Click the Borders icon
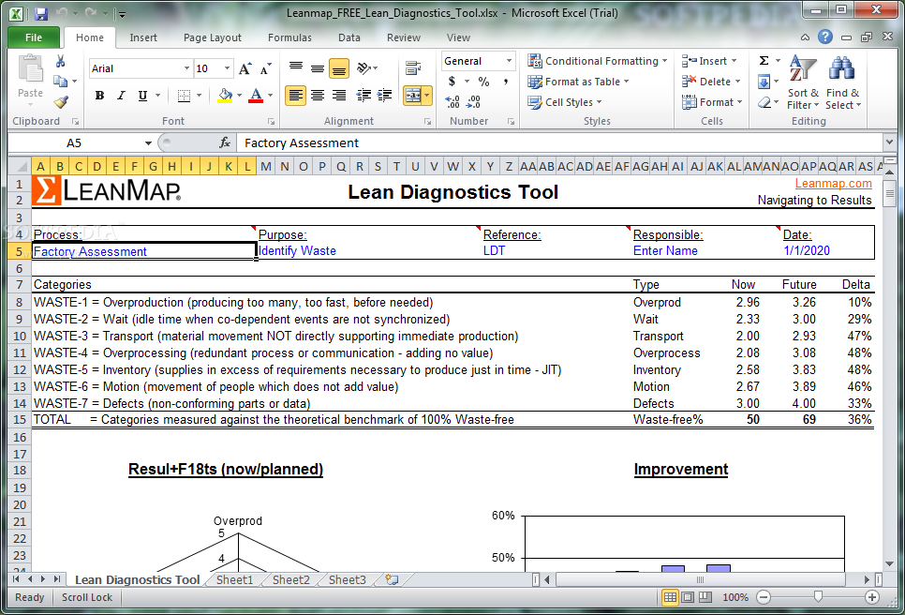Image resolution: width=905 pixels, height=615 pixels. (185, 96)
